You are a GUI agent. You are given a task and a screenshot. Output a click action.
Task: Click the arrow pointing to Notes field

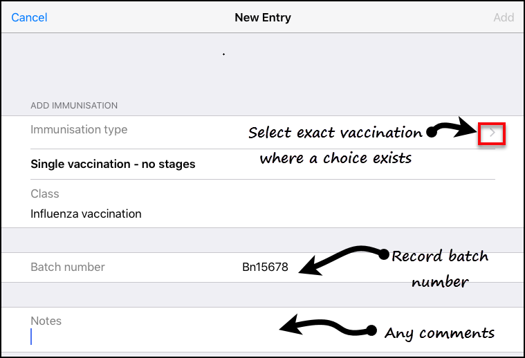coord(324,325)
